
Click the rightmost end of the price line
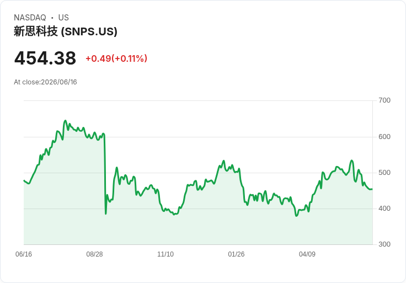click(372, 189)
